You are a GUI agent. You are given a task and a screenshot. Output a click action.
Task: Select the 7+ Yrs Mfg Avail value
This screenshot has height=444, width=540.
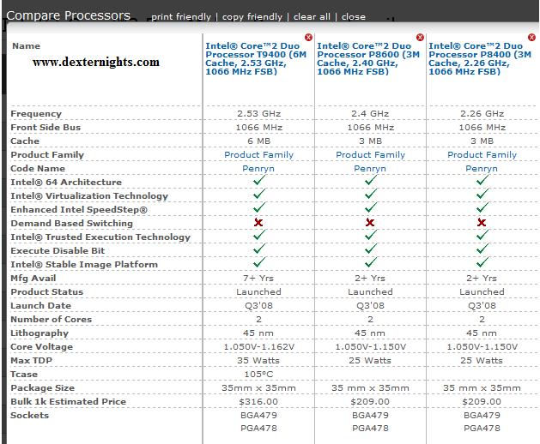click(x=258, y=279)
